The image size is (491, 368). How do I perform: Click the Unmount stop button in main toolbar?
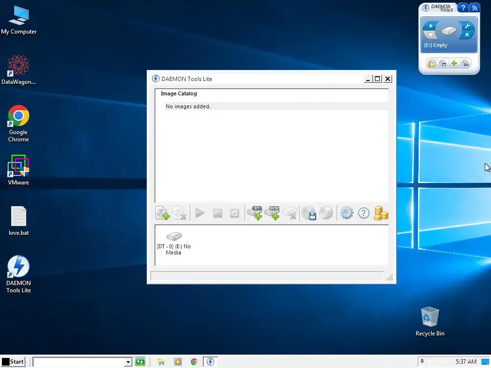(218, 213)
